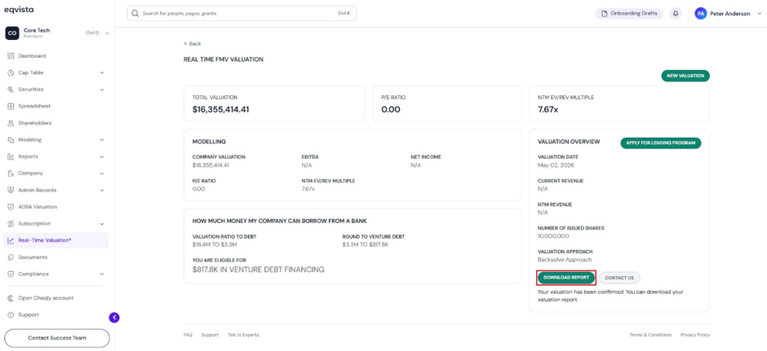767x351 pixels.
Task: Click the Total Valuation $16,355,414.41 value
Action: [x=221, y=109]
